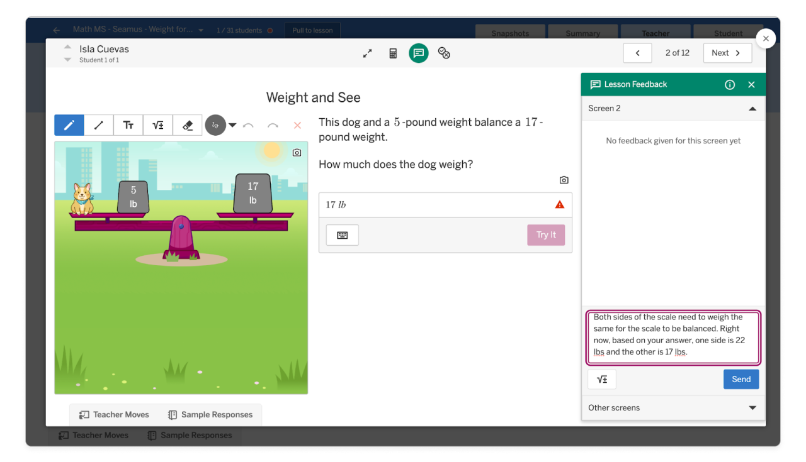Open the calculator
806x462 pixels.
click(392, 53)
